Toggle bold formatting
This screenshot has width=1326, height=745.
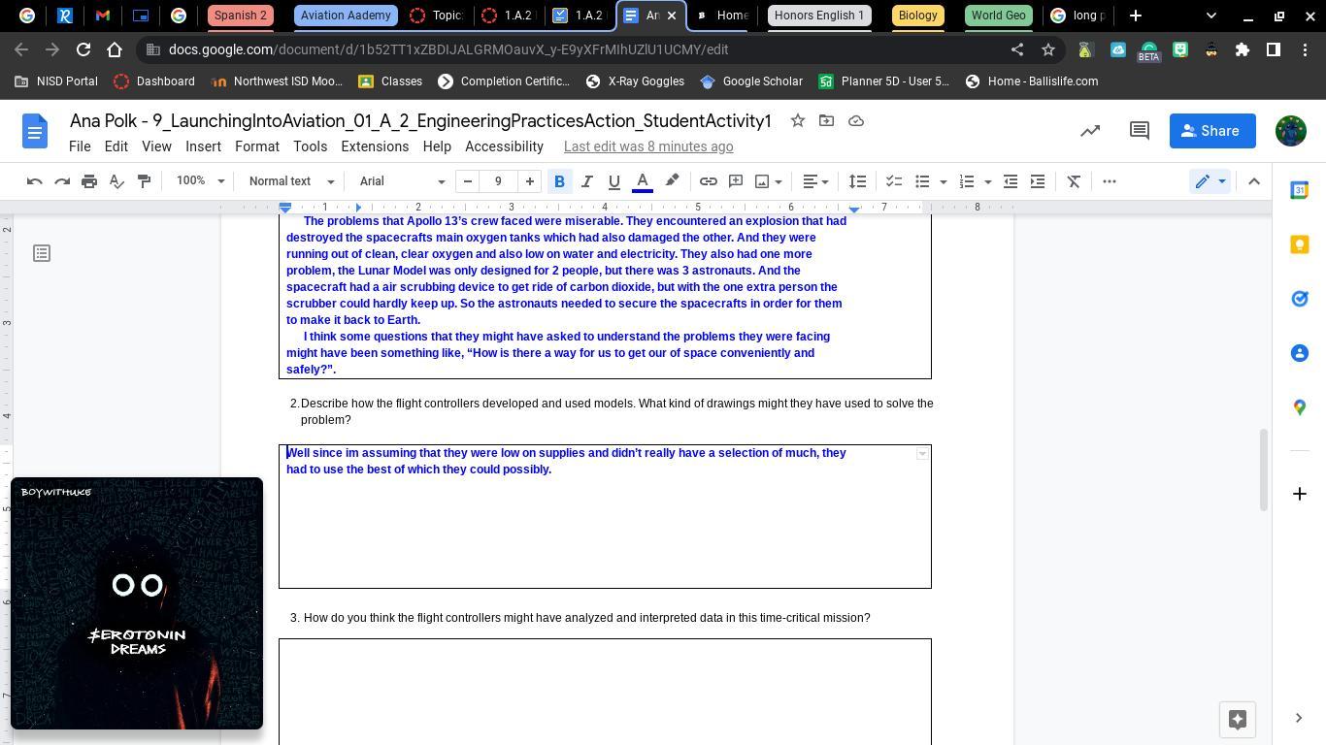click(559, 181)
